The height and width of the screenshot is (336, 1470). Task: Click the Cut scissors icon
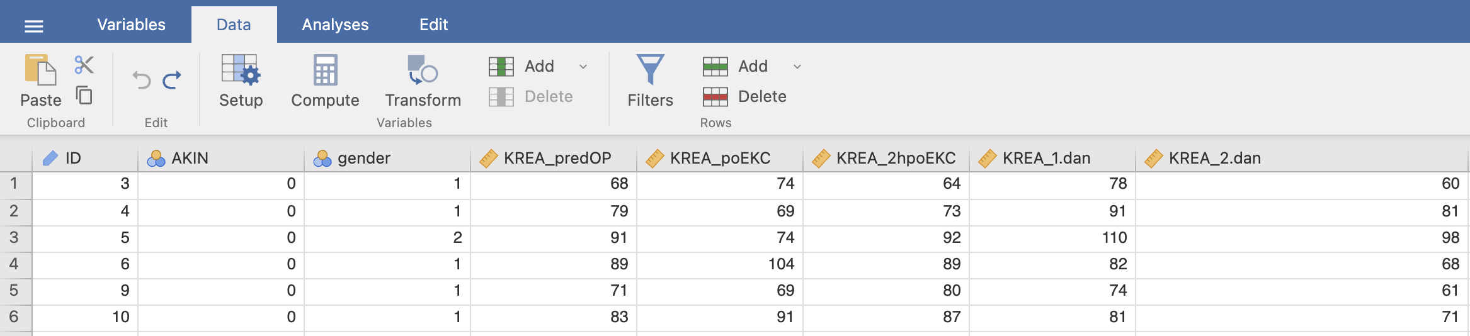(84, 64)
